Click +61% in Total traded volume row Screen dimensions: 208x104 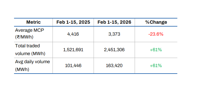[156, 50]
